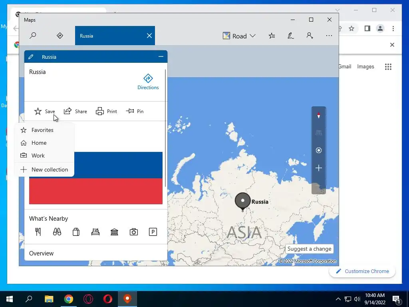409x307 pixels.
Task: Open the Maps search icon
Action: 33,36
